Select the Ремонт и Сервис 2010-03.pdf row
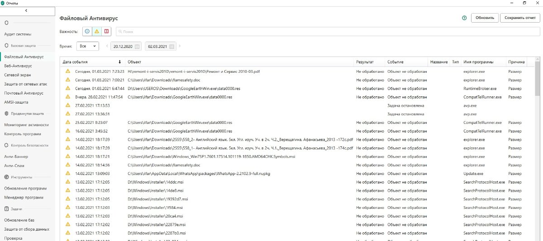This screenshot has width=543, height=241. (297, 71)
